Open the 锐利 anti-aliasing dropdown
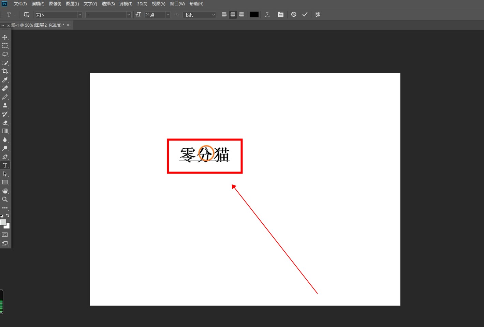This screenshot has width=484, height=327. (213, 15)
